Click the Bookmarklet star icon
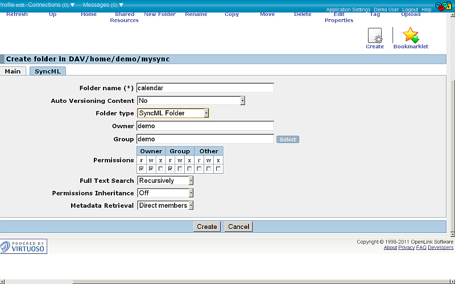Image resolution: width=455 pixels, height=284 pixels. pos(410,36)
